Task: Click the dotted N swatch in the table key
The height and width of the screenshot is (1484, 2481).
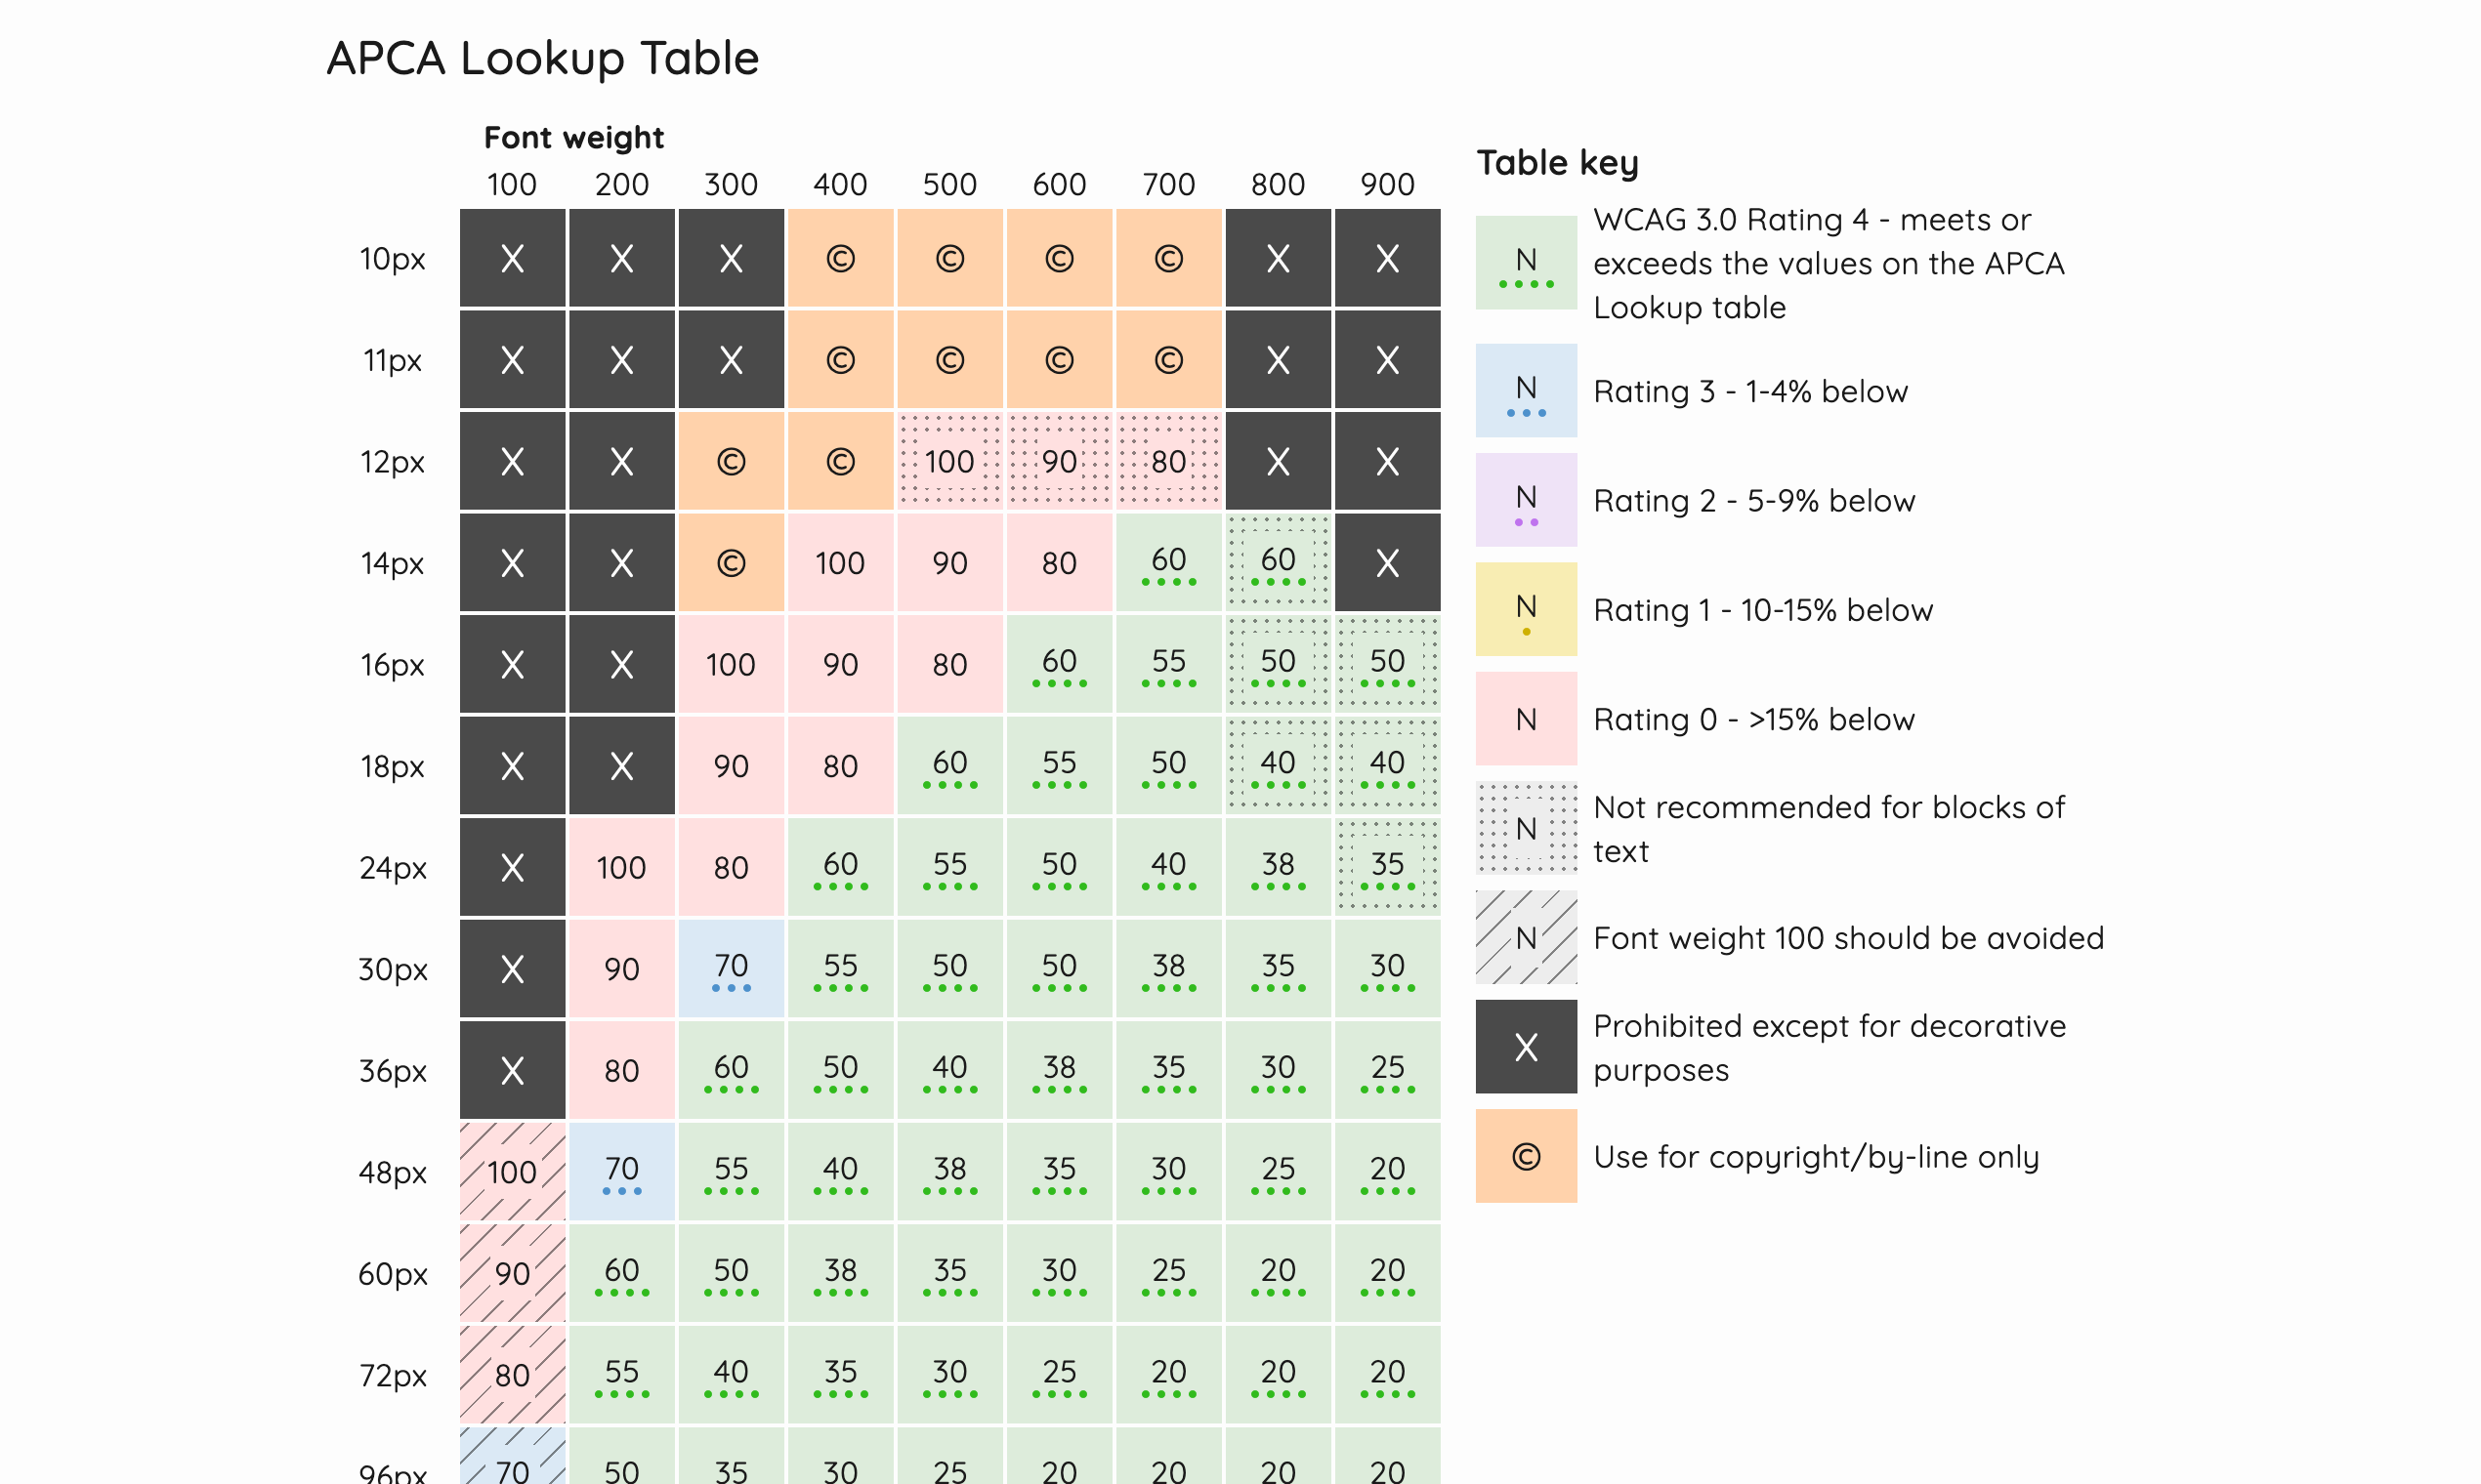Action: click(x=1526, y=828)
